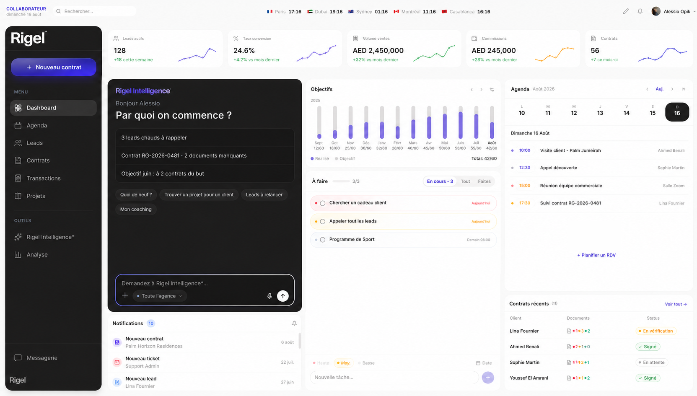697x396 pixels.
Task: Click the Objectifs swap view icon
Action: pos(492,89)
